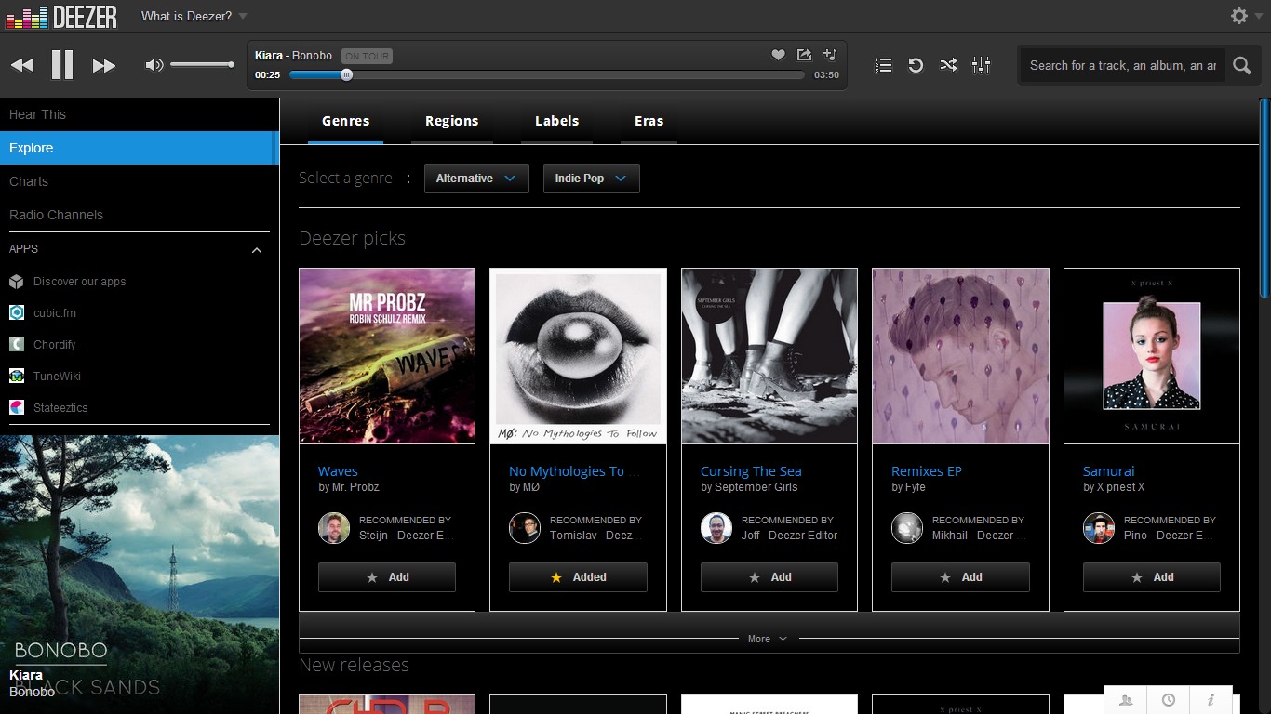Switch to the Eras tab

649,121
